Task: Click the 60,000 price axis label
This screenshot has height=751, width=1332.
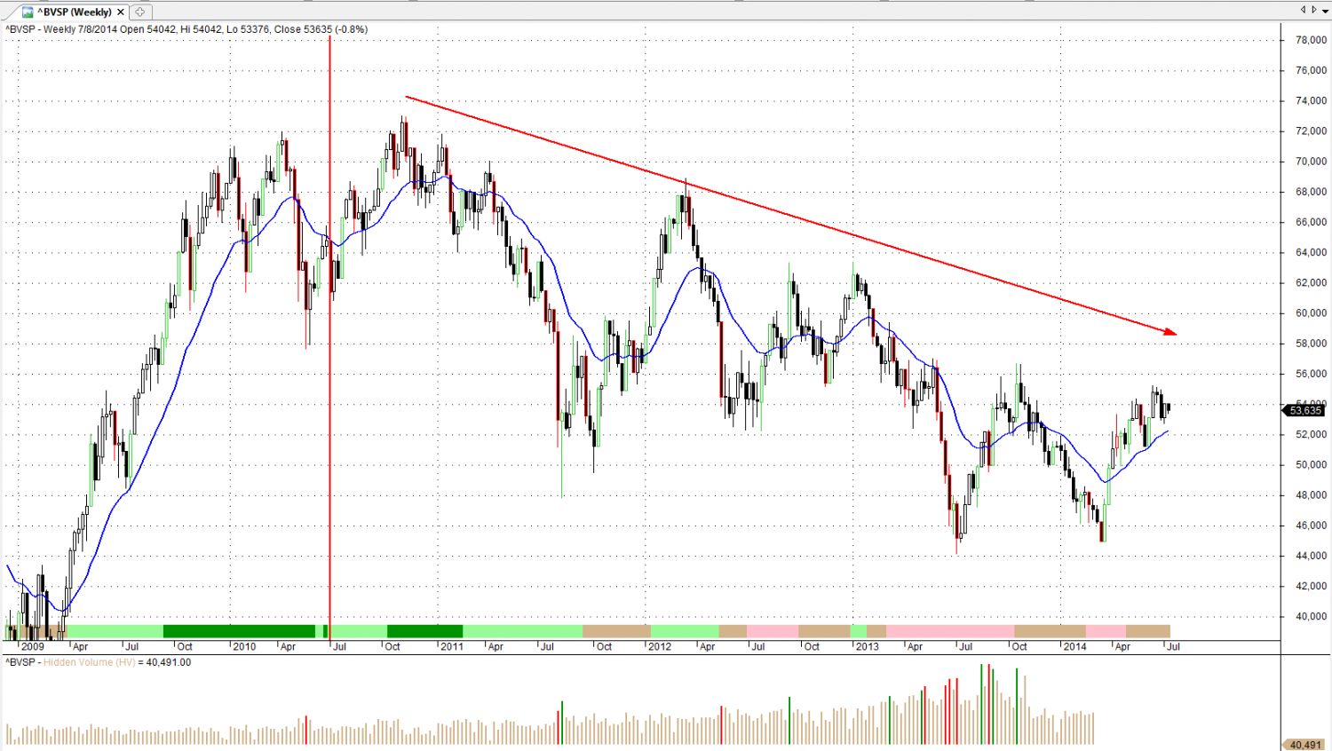Action: pyautogui.click(x=1311, y=313)
